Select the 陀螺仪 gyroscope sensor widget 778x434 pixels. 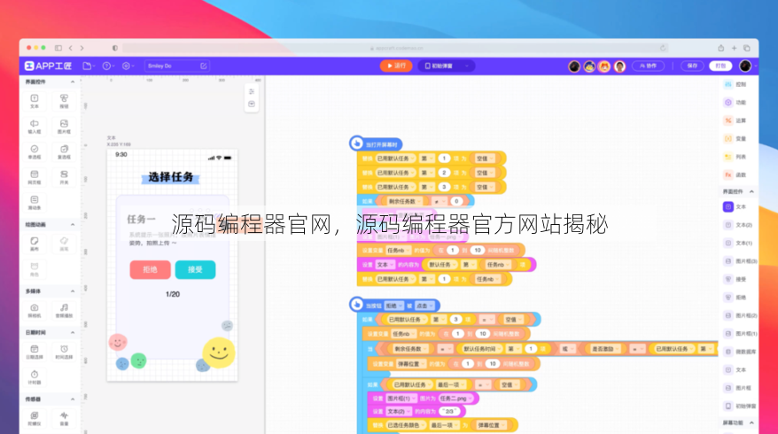pyautogui.click(x=35, y=418)
